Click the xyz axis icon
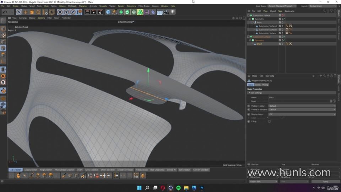This screenshot has width=341, height=192. pyautogui.click(x=136, y=175)
